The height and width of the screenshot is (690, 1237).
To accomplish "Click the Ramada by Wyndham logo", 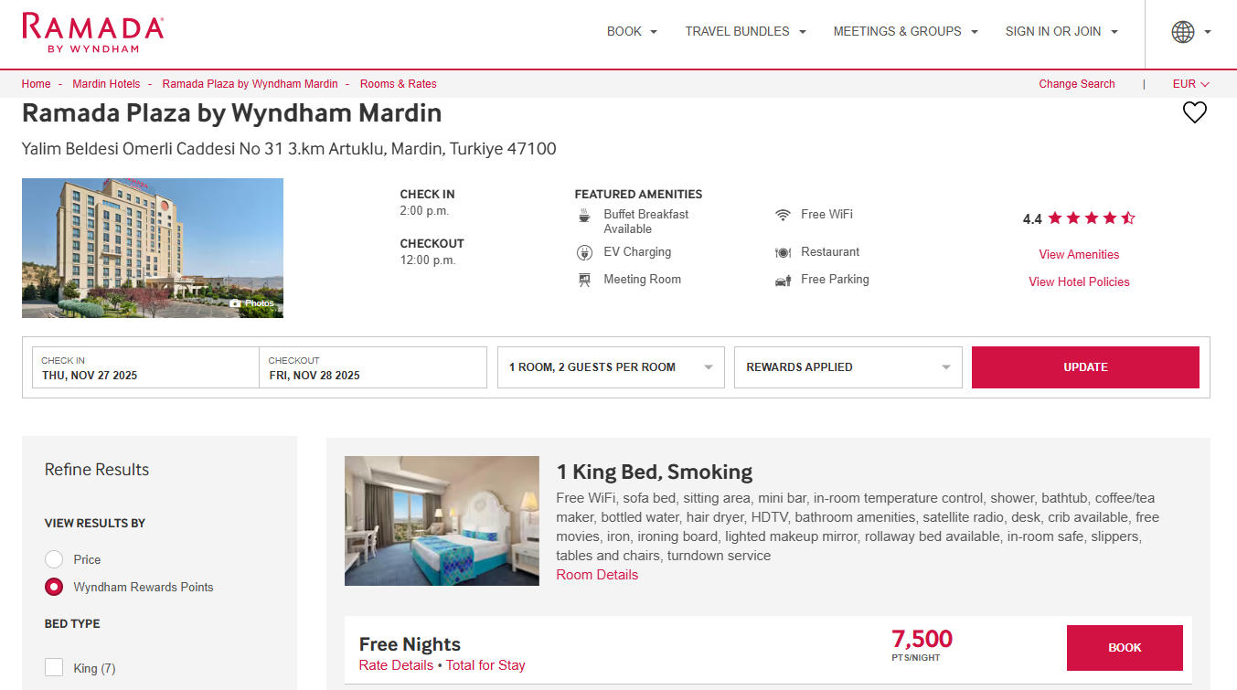I will [x=93, y=32].
